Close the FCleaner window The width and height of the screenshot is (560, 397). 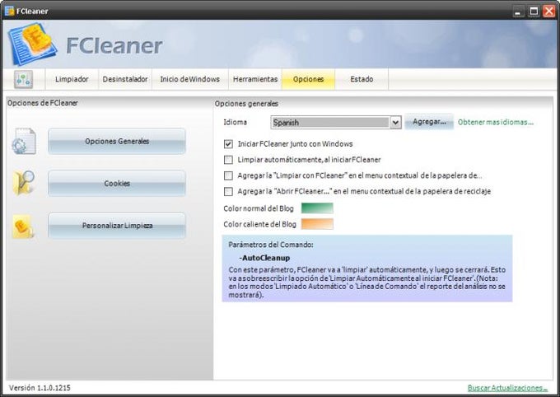[x=549, y=11]
